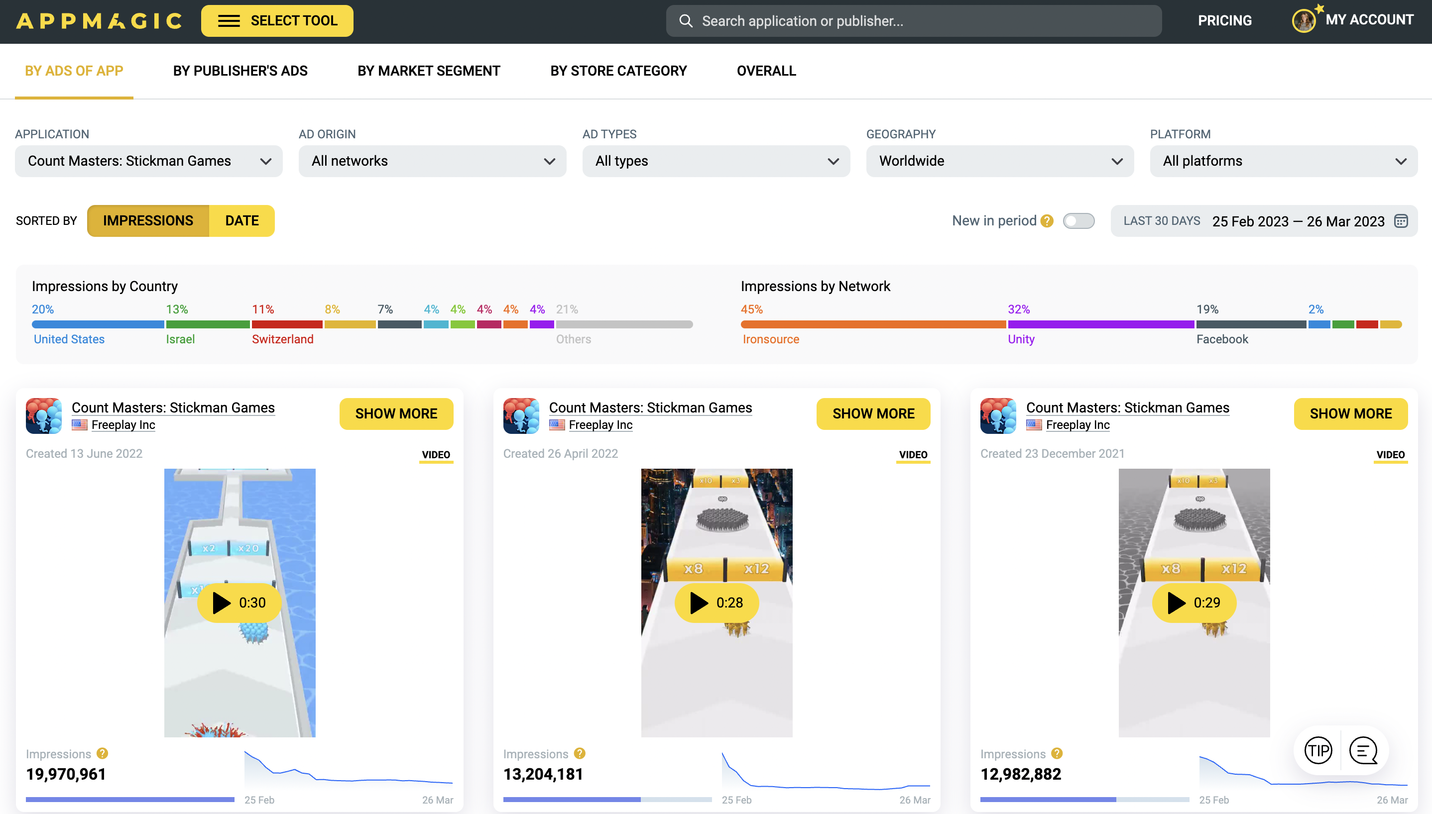Screen dimensions: 1432x814
Task: Click Show More on the first ad card
Action: pos(396,413)
